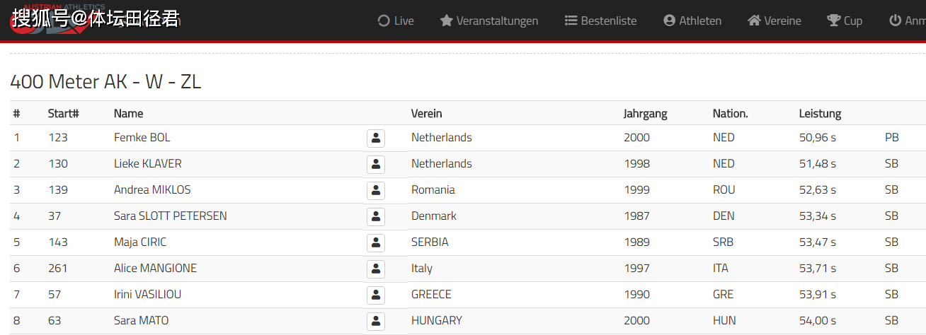This screenshot has width=926, height=335.
Task: Click the Femke BOL name text
Action: (x=142, y=138)
